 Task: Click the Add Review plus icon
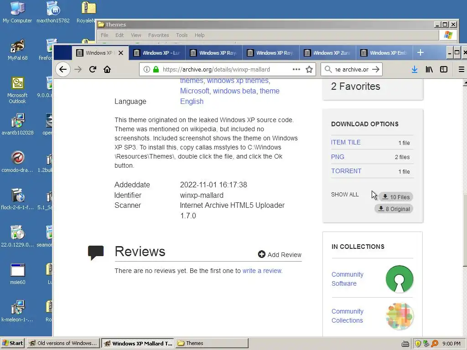261,254
